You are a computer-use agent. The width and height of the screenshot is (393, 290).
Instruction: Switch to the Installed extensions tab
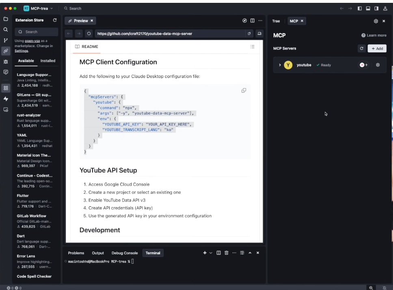tap(48, 61)
